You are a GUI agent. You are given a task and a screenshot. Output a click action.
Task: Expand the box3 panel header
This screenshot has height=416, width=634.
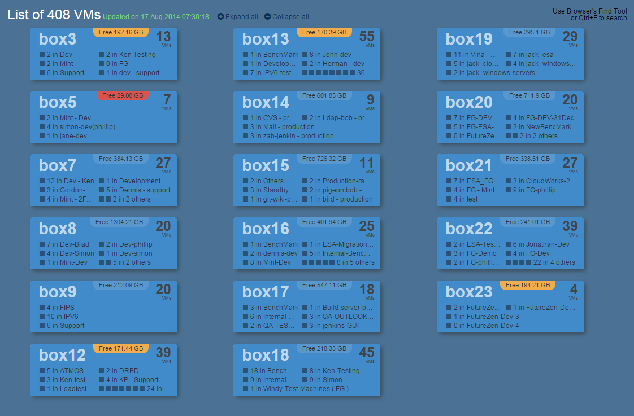tap(57, 39)
